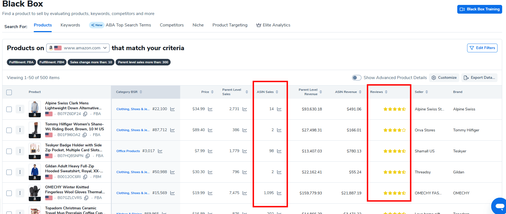Copy ASIN B07GZLCVRS
The image size is (506, 214).
tap(86, 198)
